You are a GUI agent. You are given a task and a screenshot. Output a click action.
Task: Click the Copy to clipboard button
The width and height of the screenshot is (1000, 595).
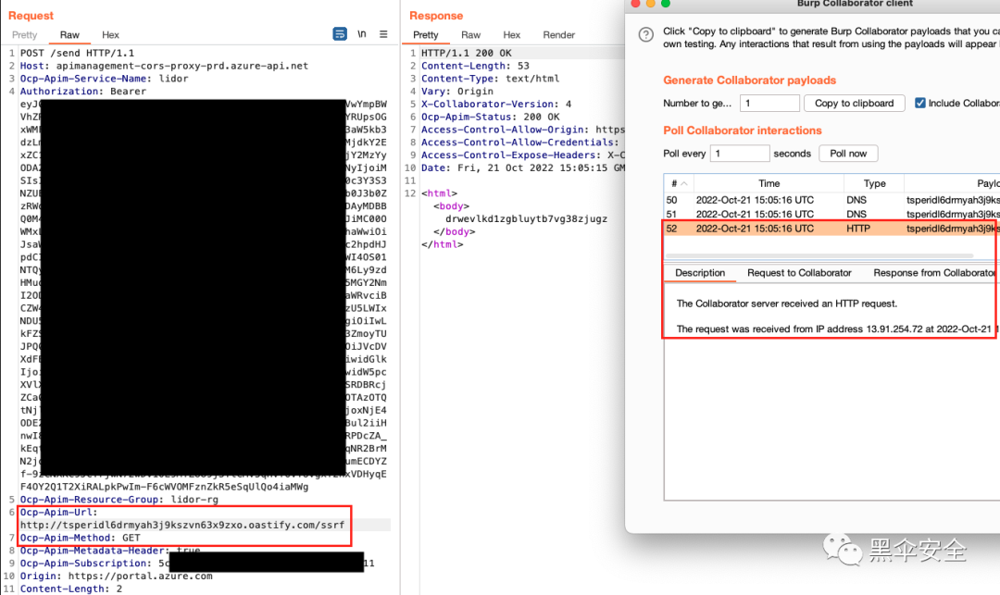point(854,103)
